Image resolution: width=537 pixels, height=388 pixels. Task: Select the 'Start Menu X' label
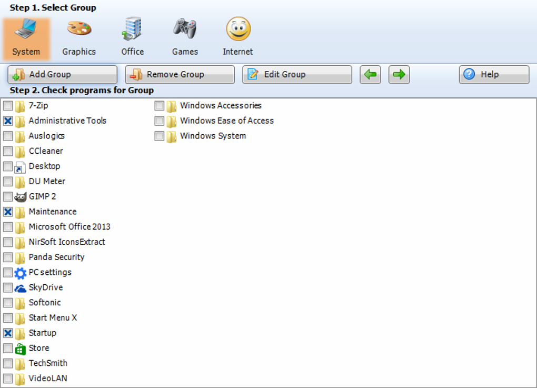tap(53, 317)
